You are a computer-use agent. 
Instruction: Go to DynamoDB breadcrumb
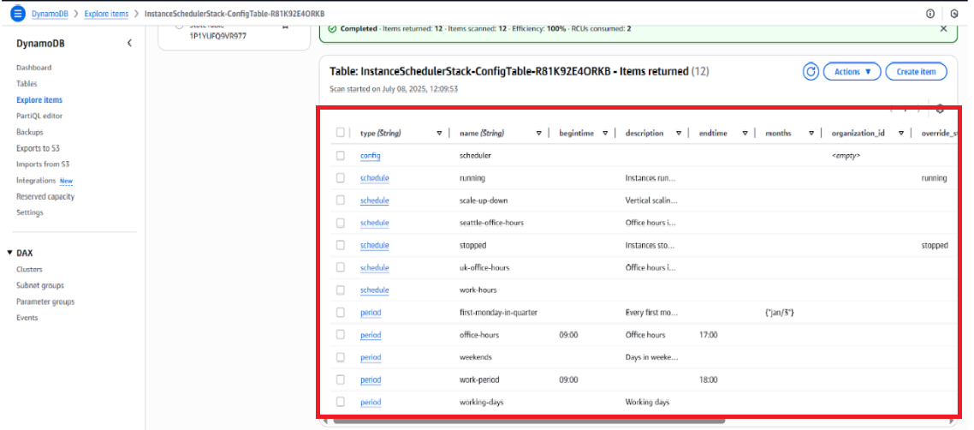[x=50, y=13]
